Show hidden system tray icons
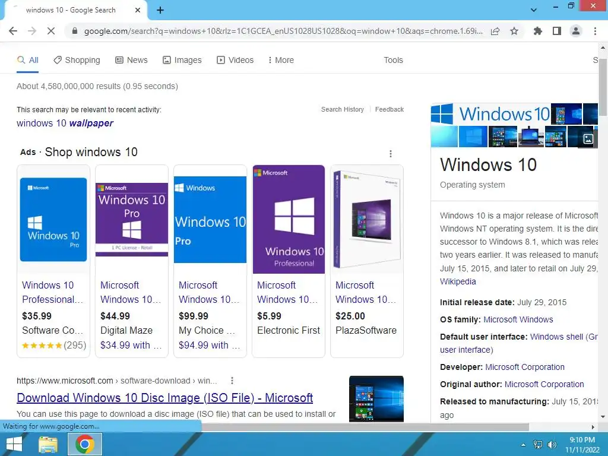The height and width of the screenshot is (456, 608). point(524,445)
